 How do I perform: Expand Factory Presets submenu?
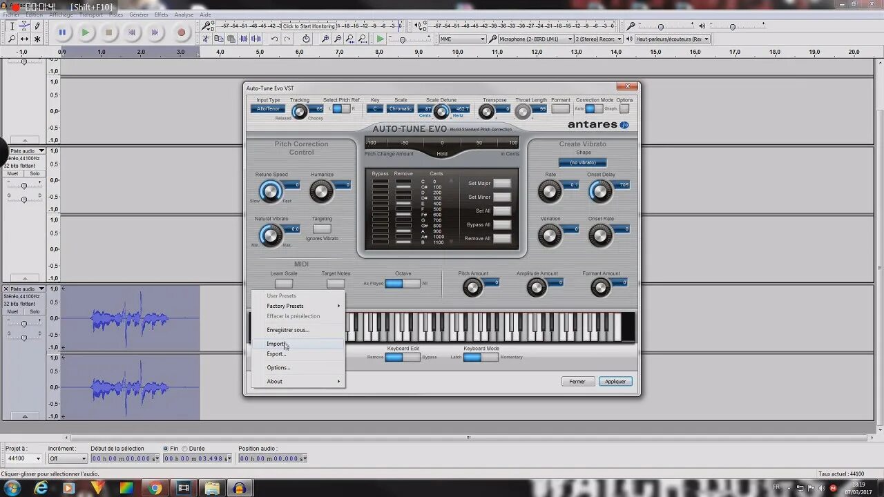pos(298,306)
